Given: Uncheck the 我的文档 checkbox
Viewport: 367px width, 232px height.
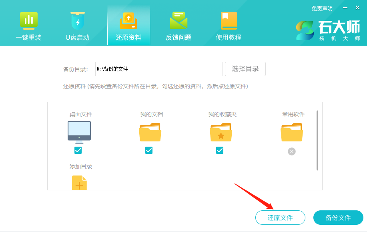Looking at the screenshot, I should tap(149, 150).
